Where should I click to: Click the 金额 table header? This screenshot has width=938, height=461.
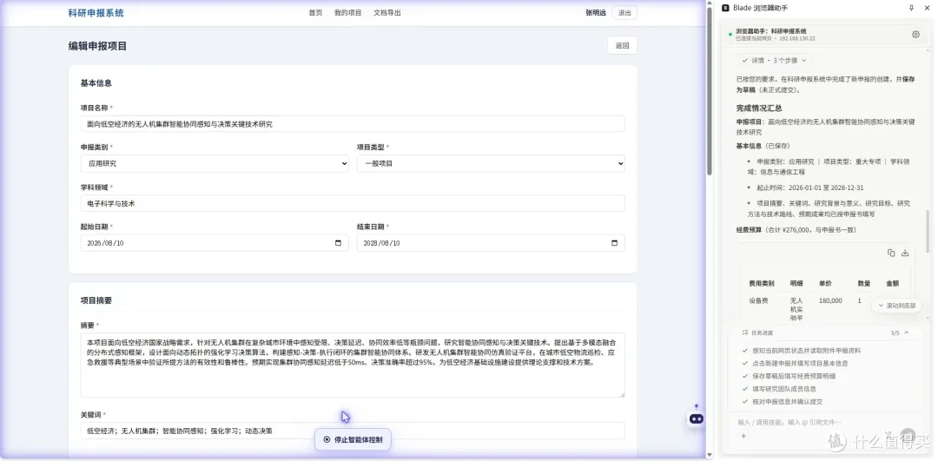point(892,283)
